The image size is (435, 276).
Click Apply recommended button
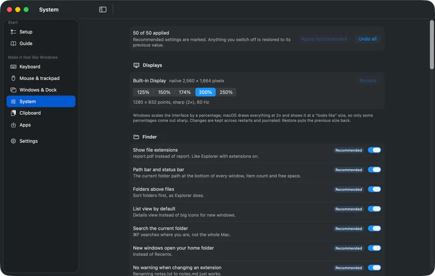pos(324,39)
